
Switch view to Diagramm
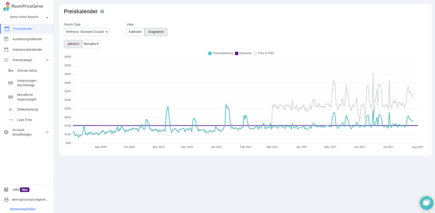pos(156,32)
